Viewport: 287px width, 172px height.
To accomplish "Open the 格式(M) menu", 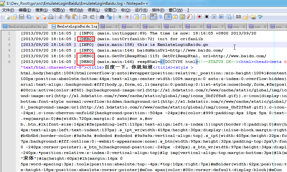I will point(76,10).
